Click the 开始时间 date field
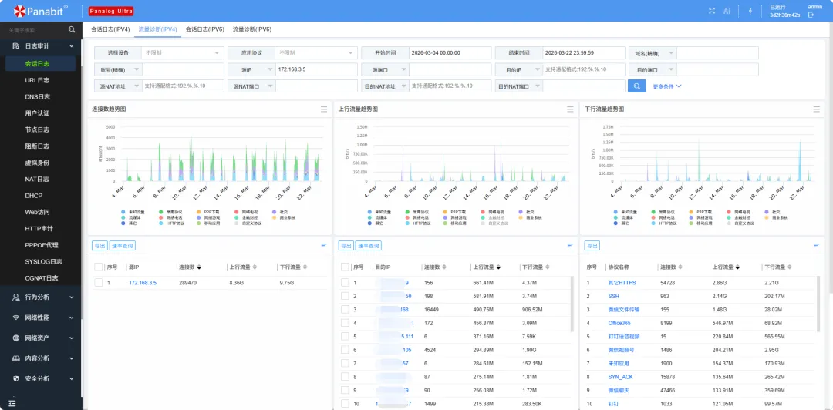This screenshot has height=410, width=833. point(450,53)
